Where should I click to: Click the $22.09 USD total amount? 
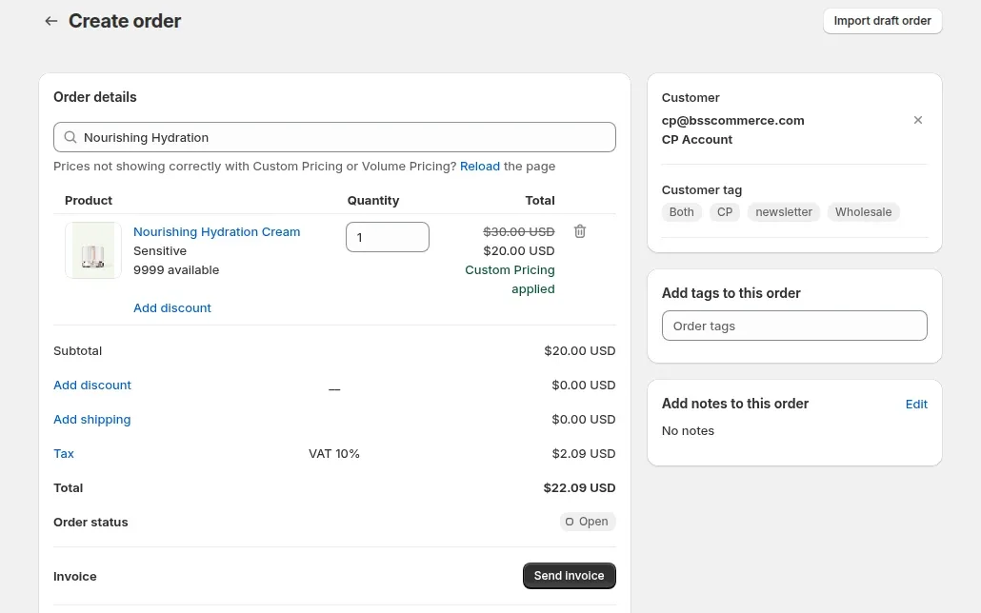pyautogui.click(x=579, y=488)
